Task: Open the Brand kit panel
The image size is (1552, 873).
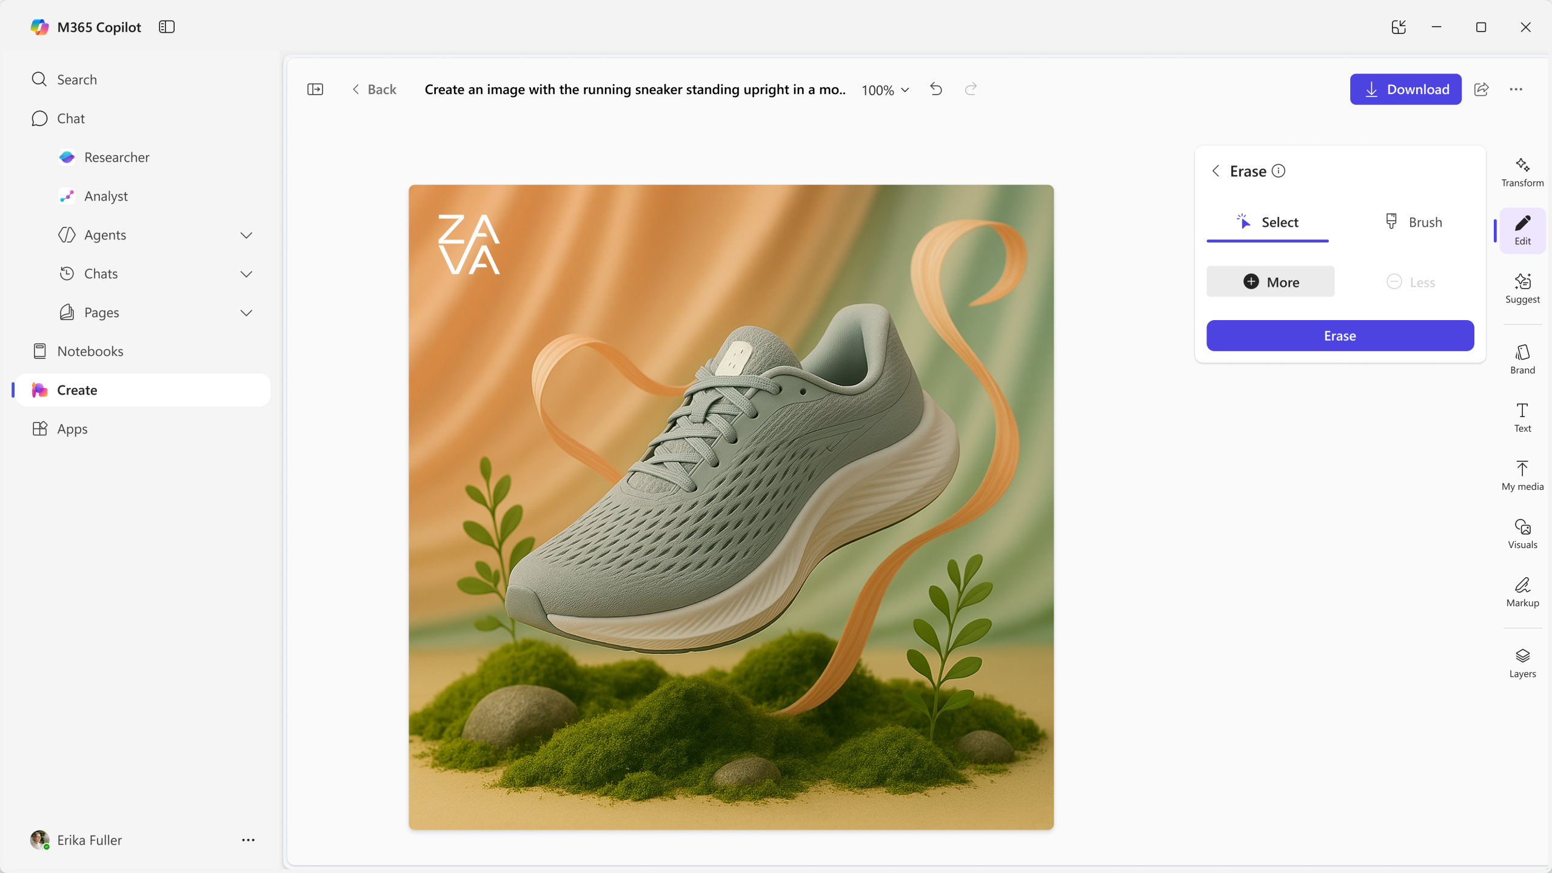Action: point(1522,360)
